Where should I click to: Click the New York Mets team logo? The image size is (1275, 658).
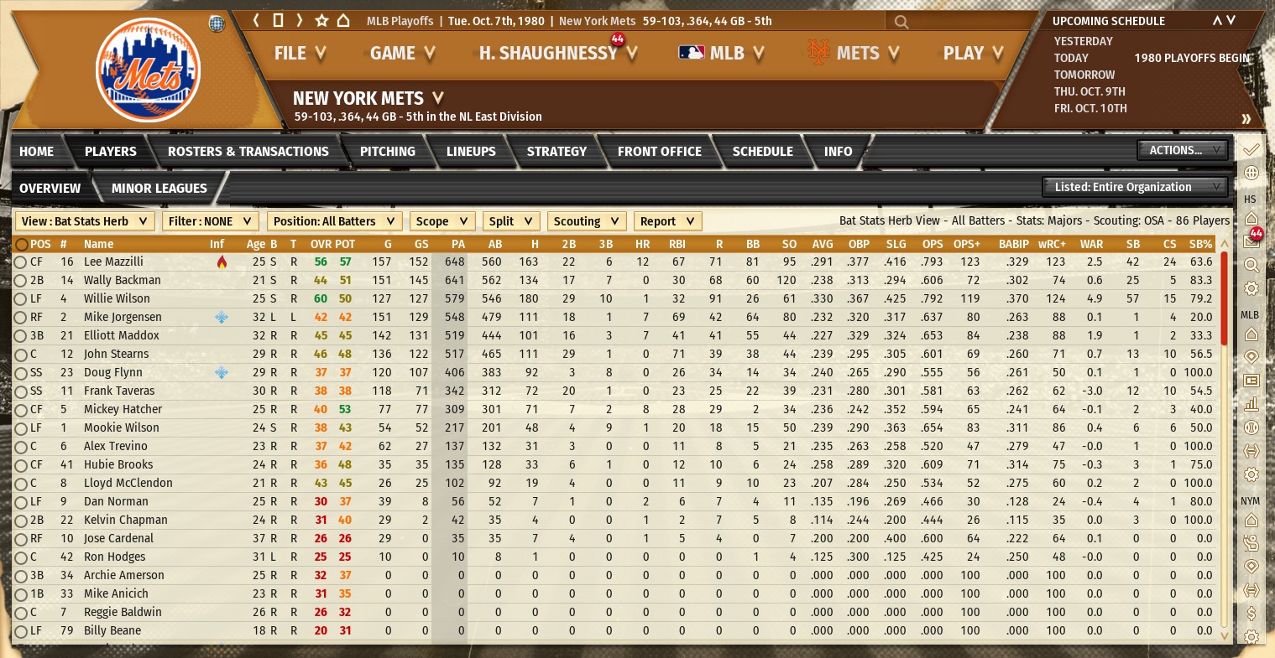148,69
